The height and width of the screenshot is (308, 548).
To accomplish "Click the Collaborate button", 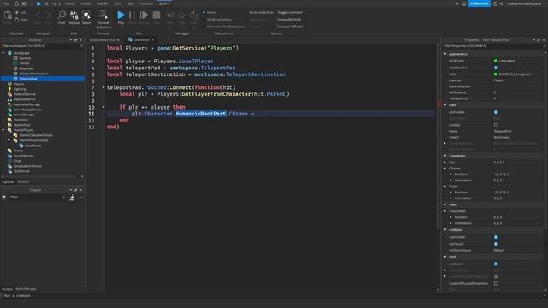I will pyautogui.click(x=479, y=3).
